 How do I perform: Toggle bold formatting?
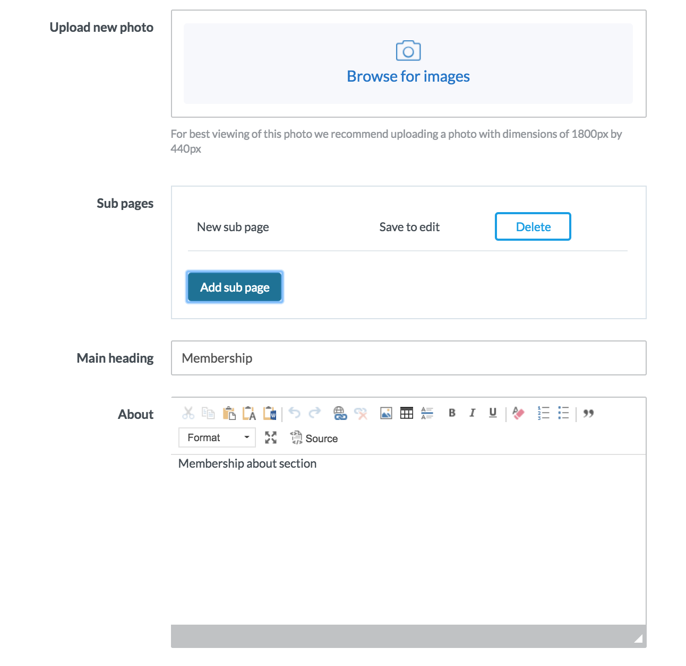point(452,413)
